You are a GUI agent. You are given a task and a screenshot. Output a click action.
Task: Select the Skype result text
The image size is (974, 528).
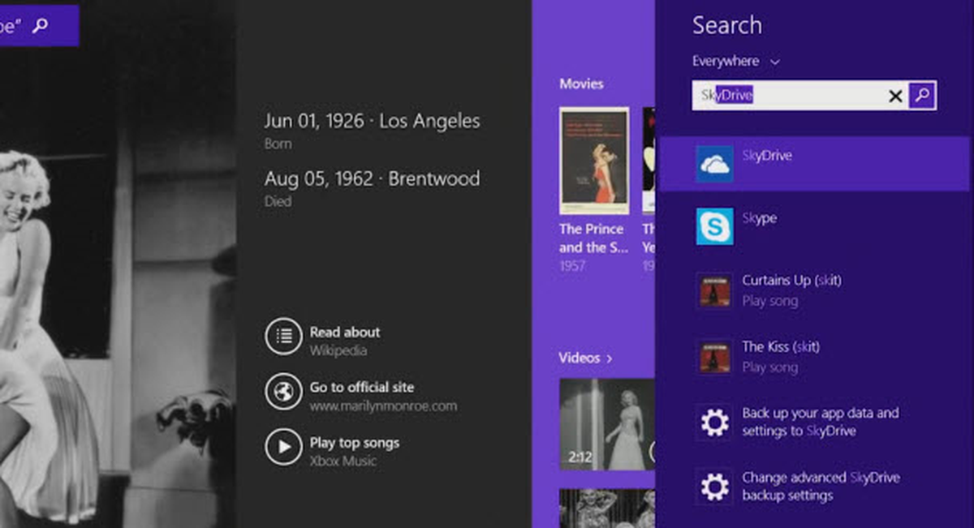coord(759,219)
